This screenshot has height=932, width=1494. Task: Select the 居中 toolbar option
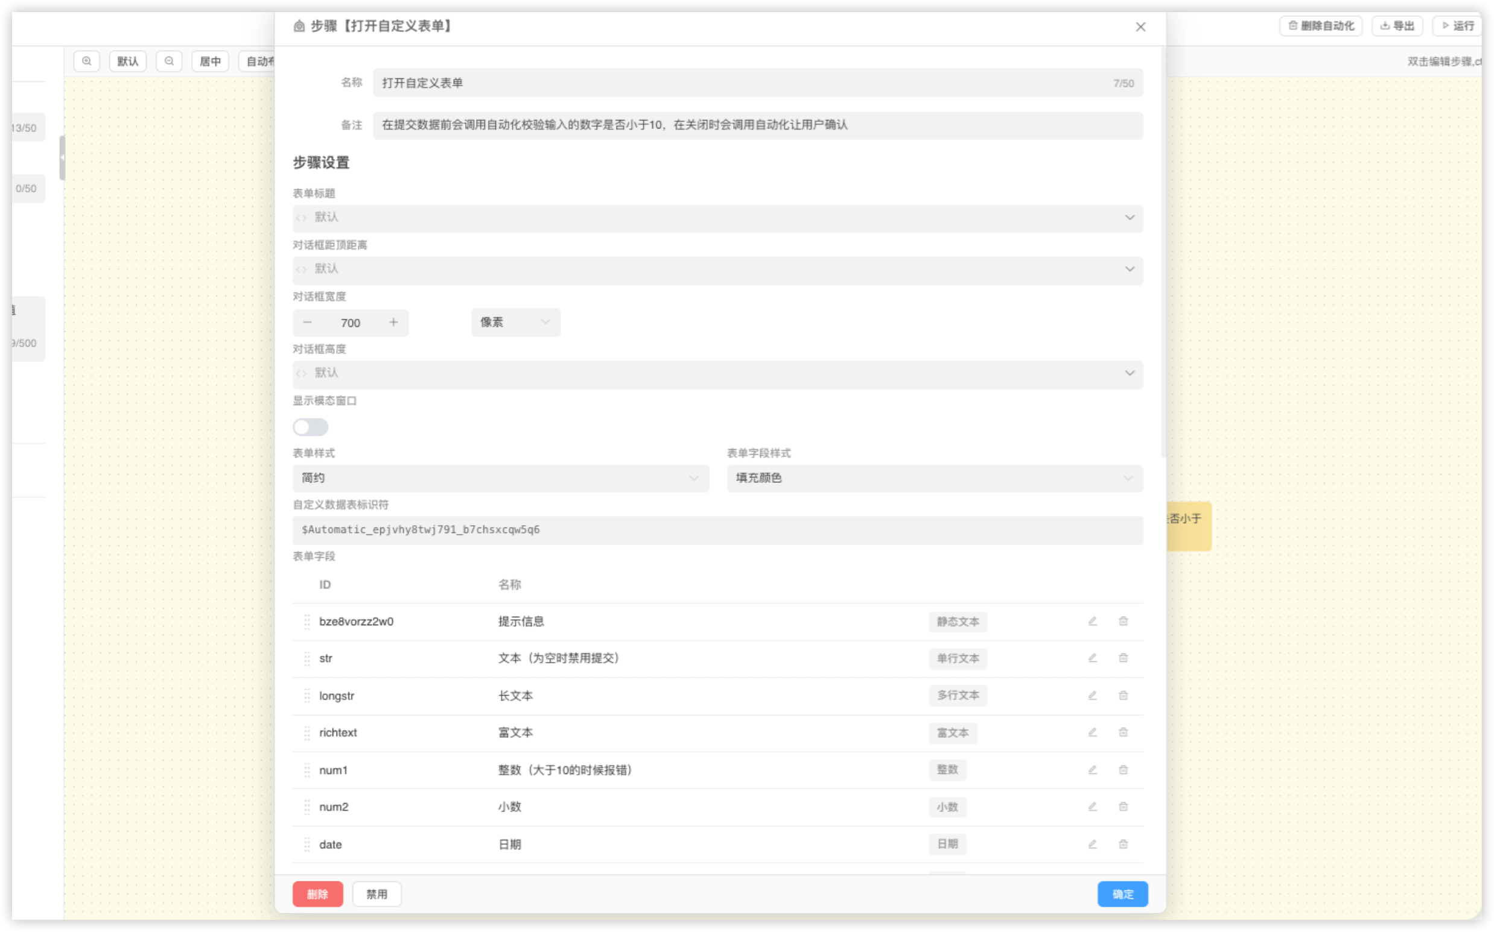click(x=210, y=61)
